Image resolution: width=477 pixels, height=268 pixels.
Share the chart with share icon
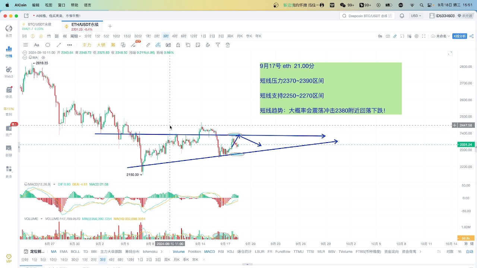(x=471, y=36)
